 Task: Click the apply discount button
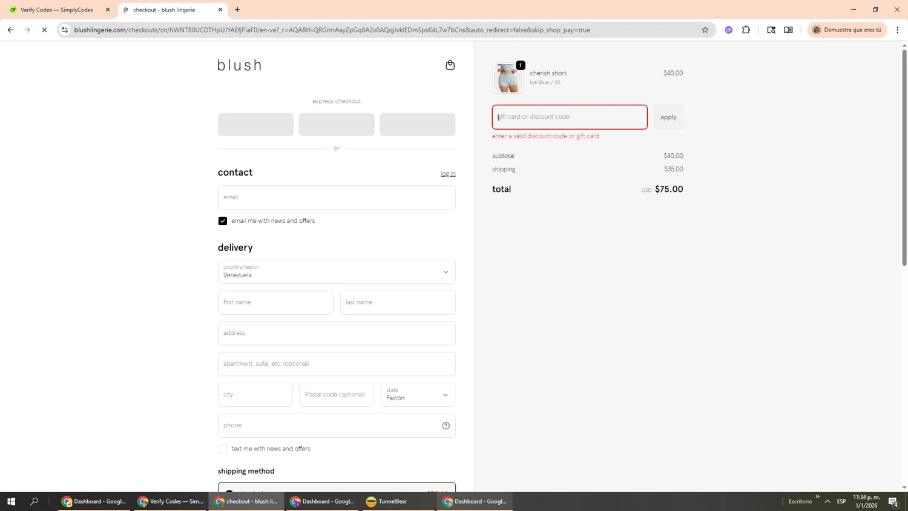tap(668, 117)
